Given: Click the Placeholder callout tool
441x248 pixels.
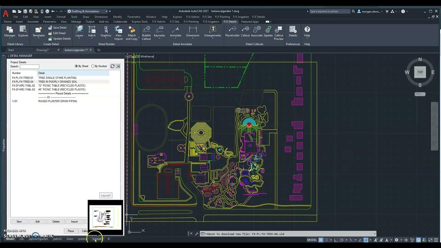Looking at the screenshot, I should 232,32.
